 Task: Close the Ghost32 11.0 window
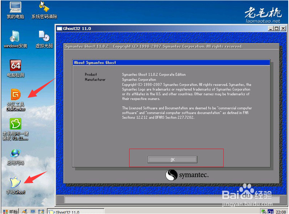(283, 28)
